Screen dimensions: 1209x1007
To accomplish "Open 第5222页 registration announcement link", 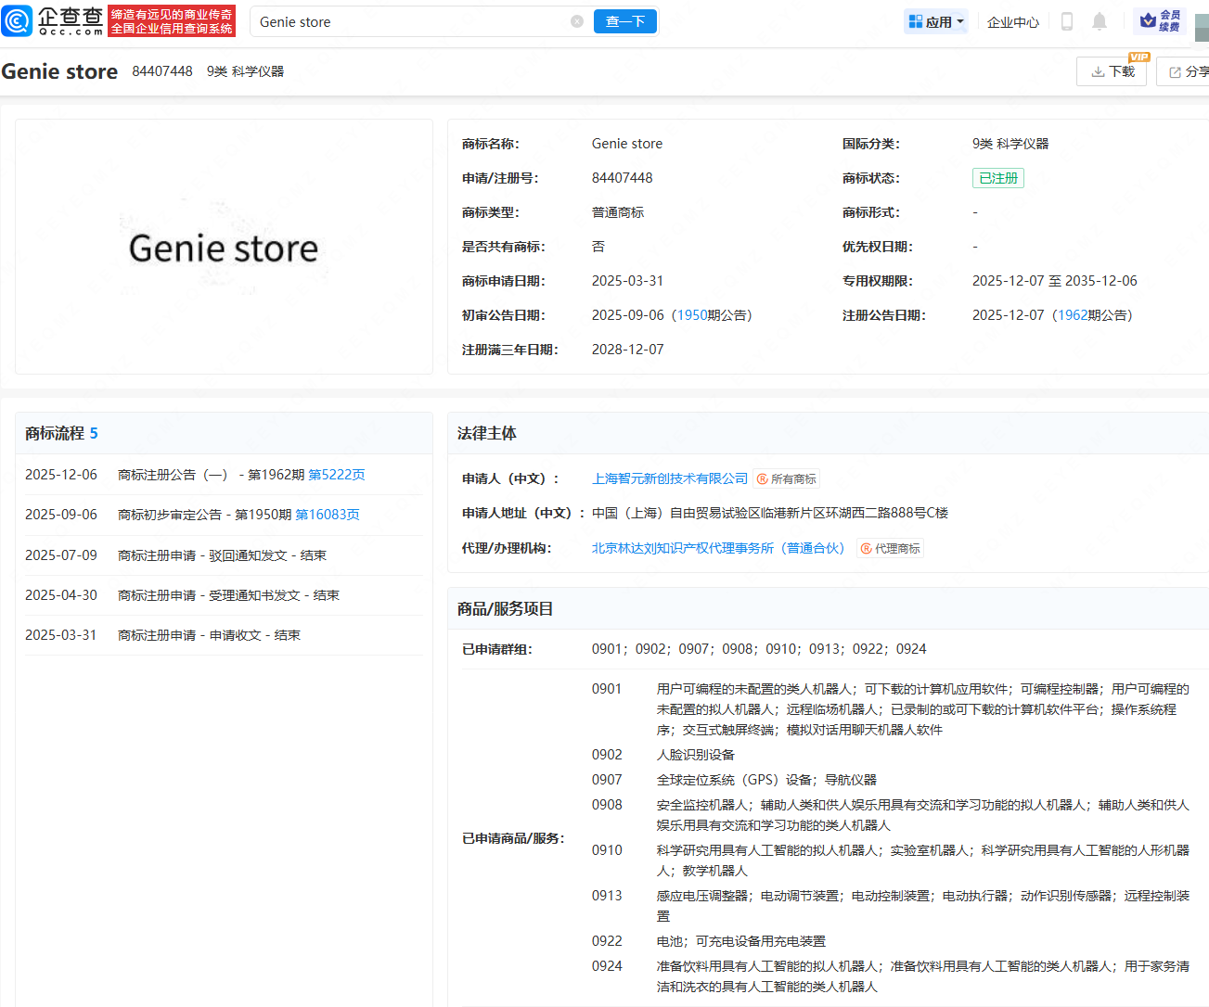I will click(337, 475).
